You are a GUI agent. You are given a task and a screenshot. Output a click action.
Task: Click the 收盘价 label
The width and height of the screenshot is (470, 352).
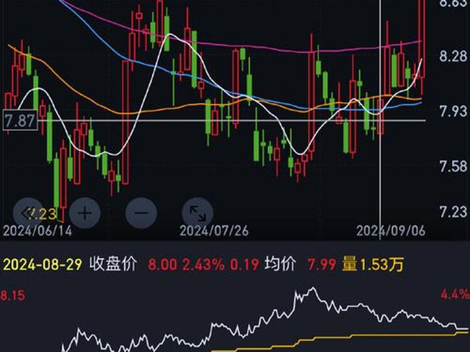113,264
